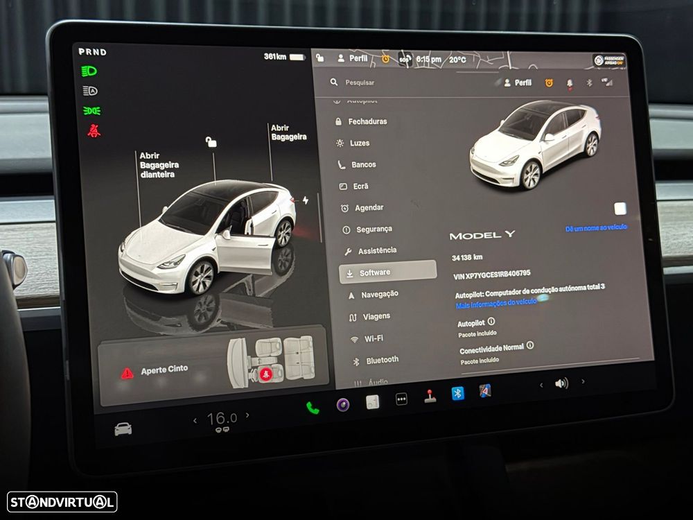Open the notifications bell icon
693x520 pixels.
click(569, 84)
